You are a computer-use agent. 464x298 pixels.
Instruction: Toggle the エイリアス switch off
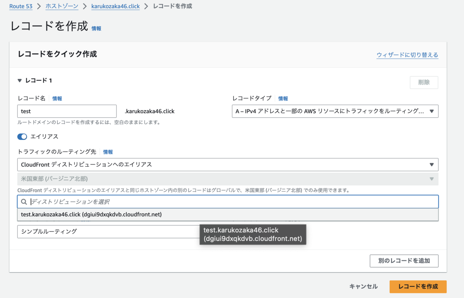click(x=22, y=136)
